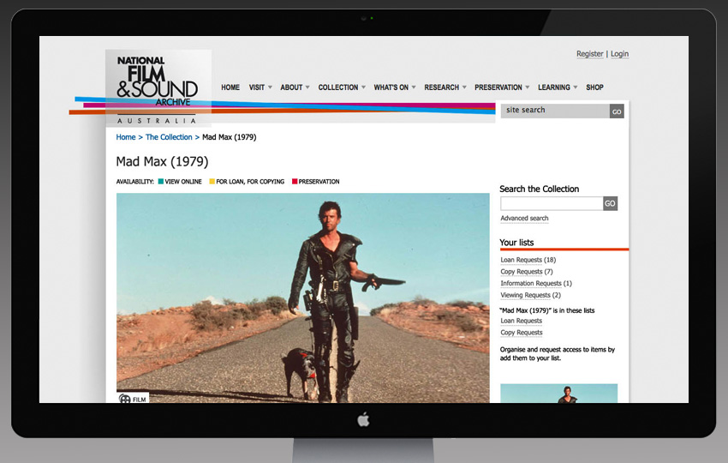Expand the LEARNING dropdown arrow

point(576,87)
